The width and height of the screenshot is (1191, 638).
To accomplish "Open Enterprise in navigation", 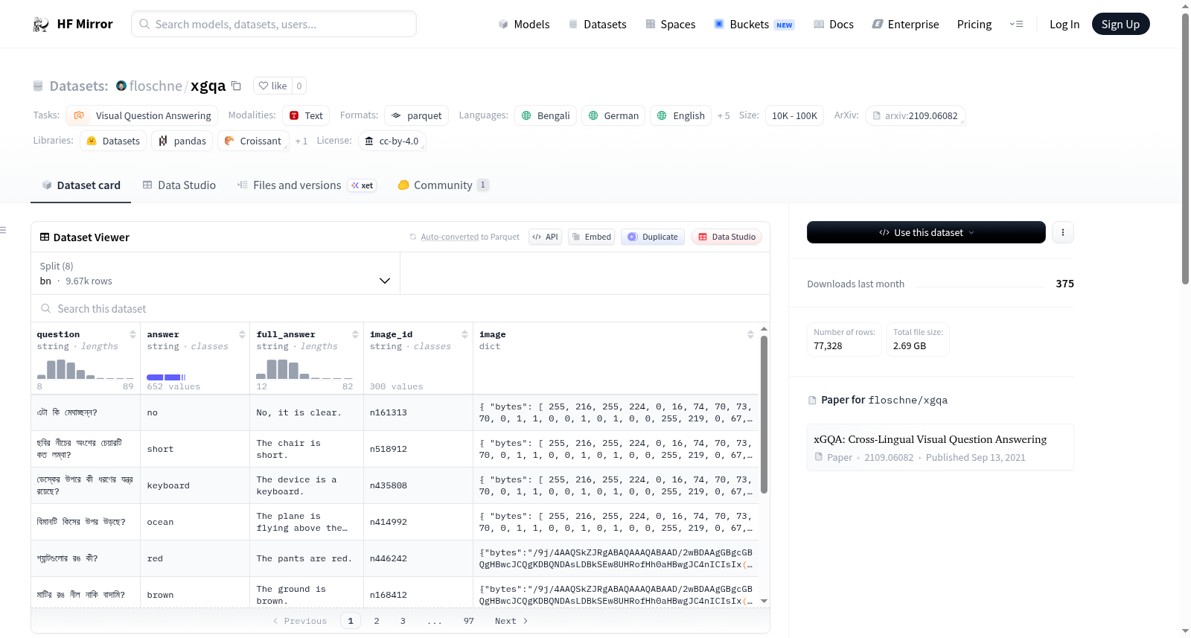I will 906,25.
